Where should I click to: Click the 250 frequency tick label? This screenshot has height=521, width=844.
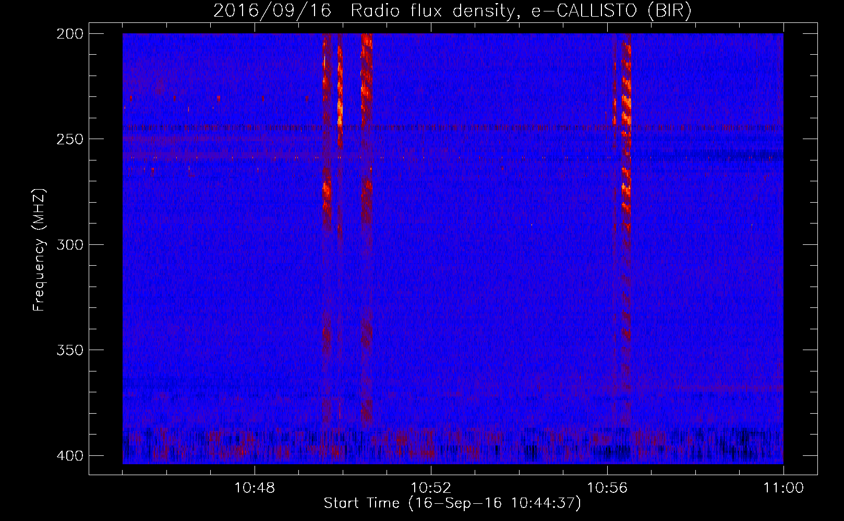tap(69, 139)
